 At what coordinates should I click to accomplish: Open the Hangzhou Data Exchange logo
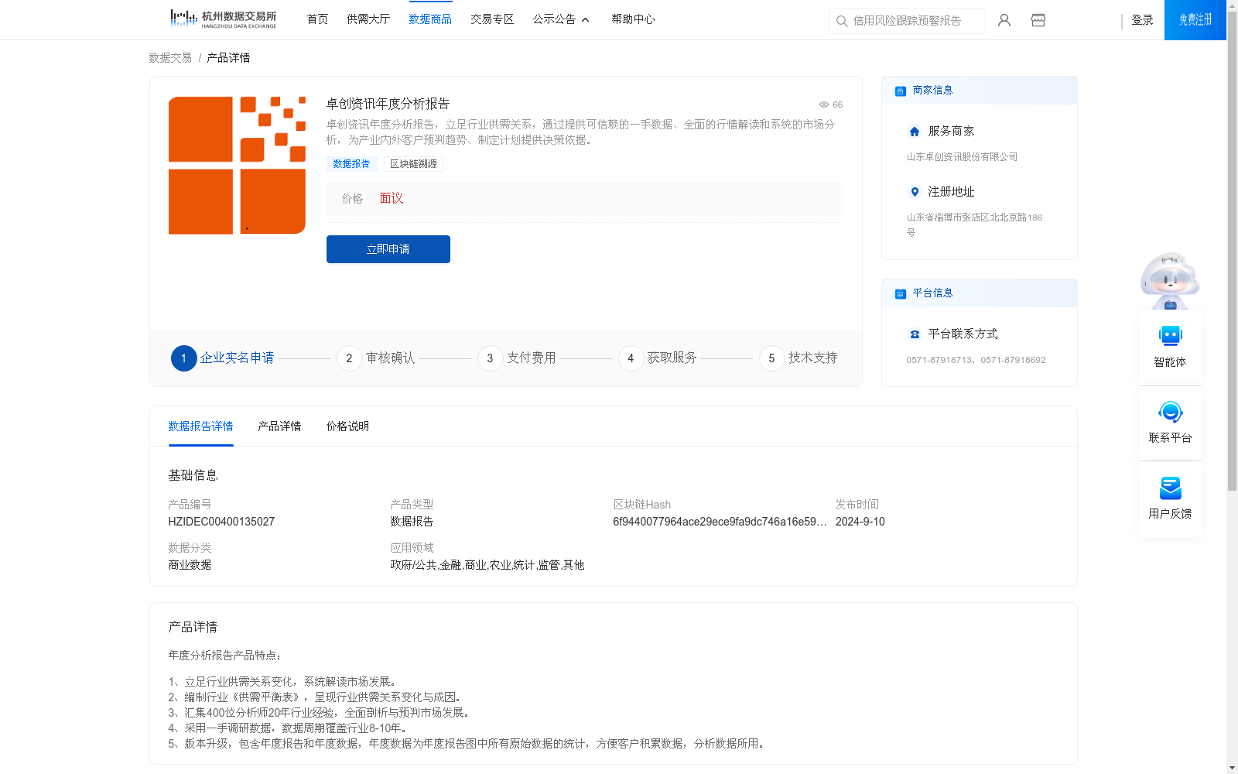223,19
